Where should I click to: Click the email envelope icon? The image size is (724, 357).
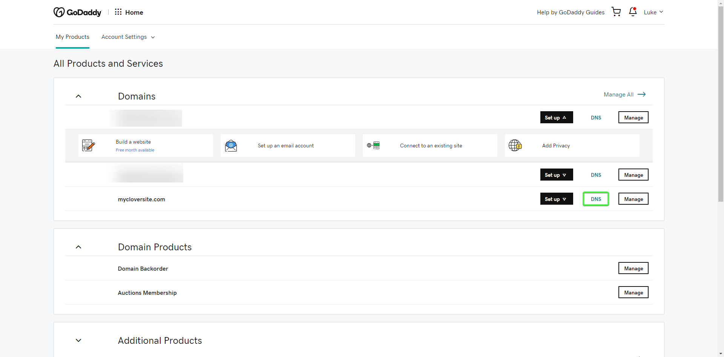click(231, 146)
